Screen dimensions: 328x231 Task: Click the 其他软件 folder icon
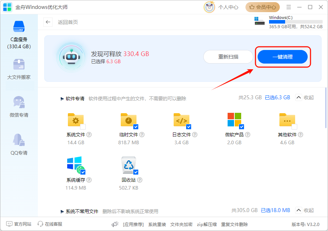[x=287, y=120]
